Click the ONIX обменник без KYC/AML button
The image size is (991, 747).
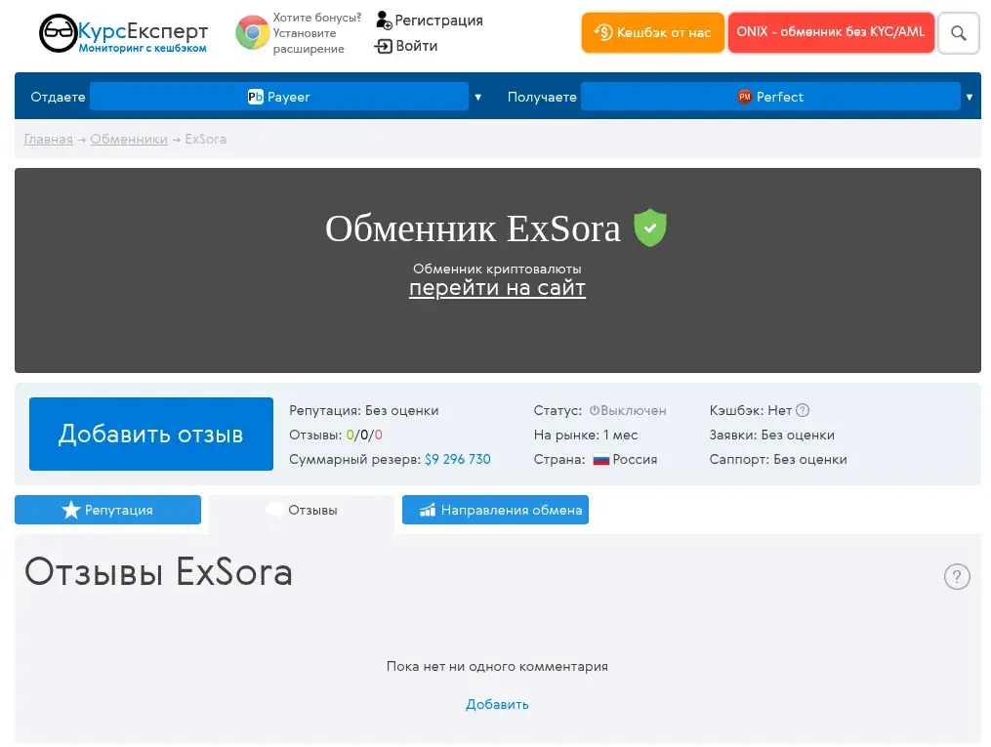pyautogui.click(x=831, y=32)
